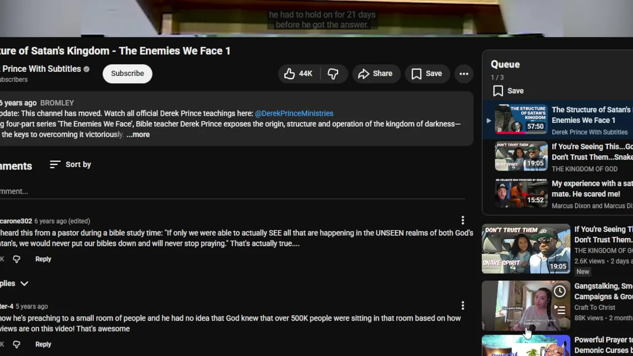Open the Gangstalking, Smear Campaigns video title
Image resolution: width=633 pixels, height=356 pixels.
point(603,291)
